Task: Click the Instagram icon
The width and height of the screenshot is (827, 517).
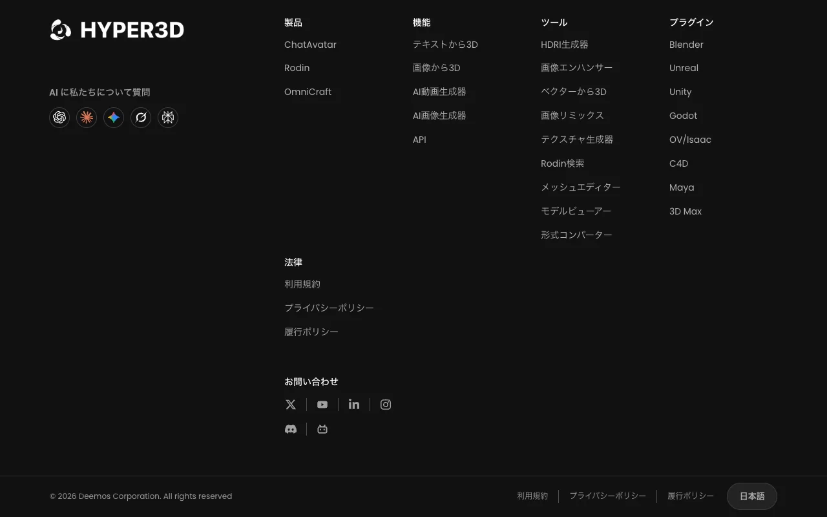Action: click(386, 405)
